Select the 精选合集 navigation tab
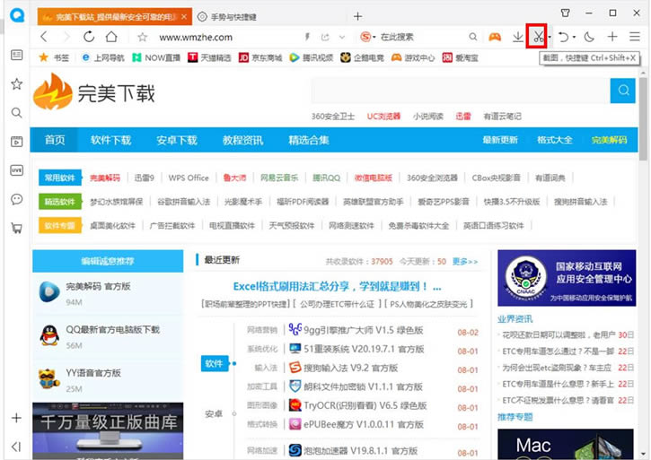Screen dimensions: 651x460 309,140
